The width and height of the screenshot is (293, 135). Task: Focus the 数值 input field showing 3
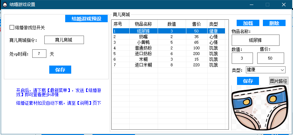pos(242,58)
